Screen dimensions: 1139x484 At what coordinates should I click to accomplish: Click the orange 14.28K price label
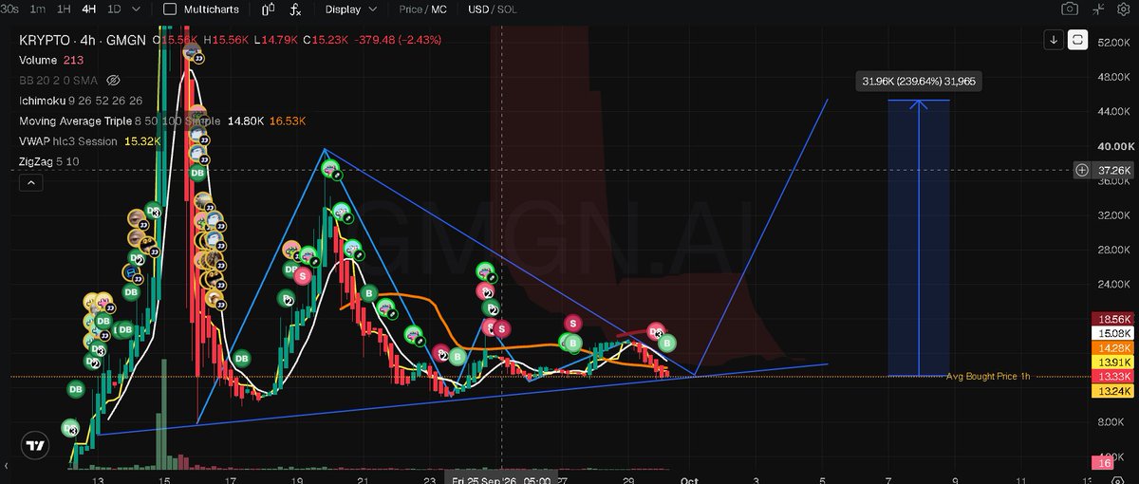pyautogui.click(x=1113, y=348)
